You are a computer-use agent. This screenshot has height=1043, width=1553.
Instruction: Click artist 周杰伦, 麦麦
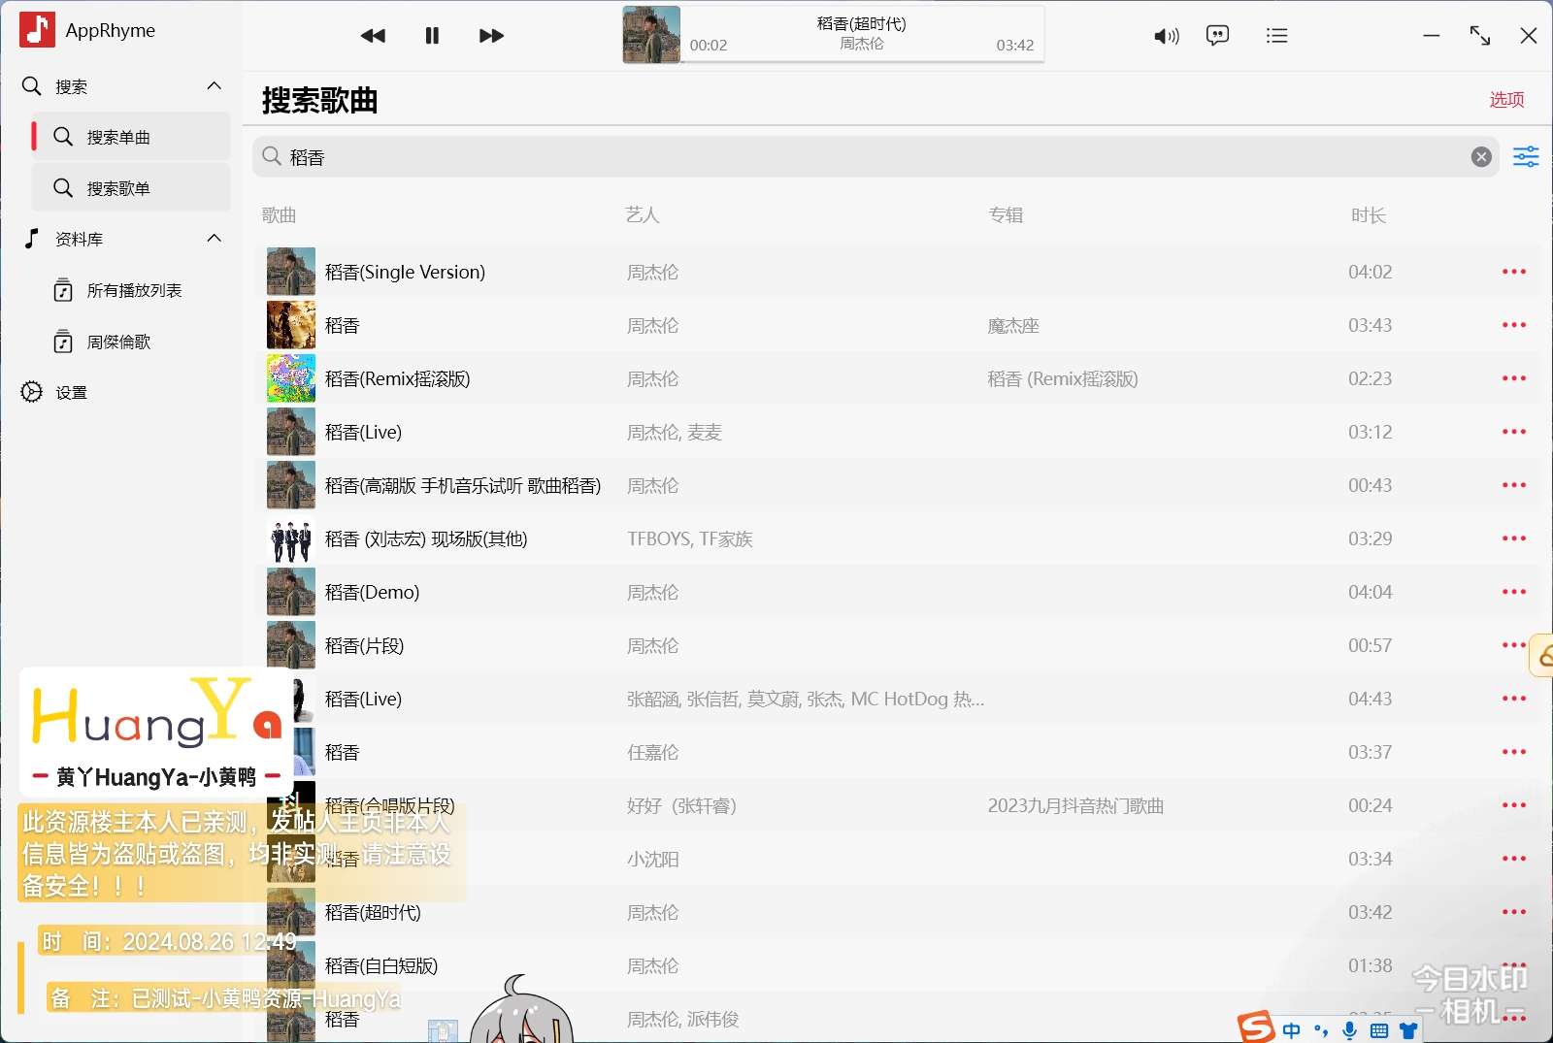[x=675, y=432]
